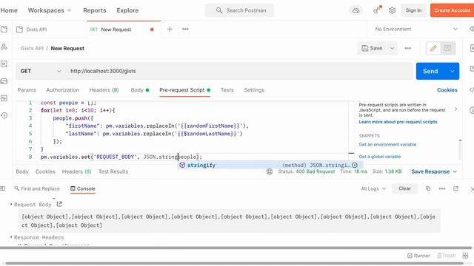Open the response Test Results tab
The image size is (474, 266).
click(x=113, y=171)
